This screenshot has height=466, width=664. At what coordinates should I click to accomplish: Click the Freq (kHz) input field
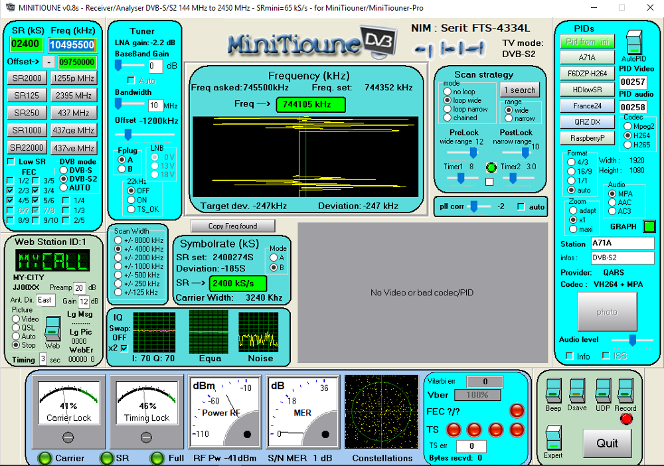72,45
